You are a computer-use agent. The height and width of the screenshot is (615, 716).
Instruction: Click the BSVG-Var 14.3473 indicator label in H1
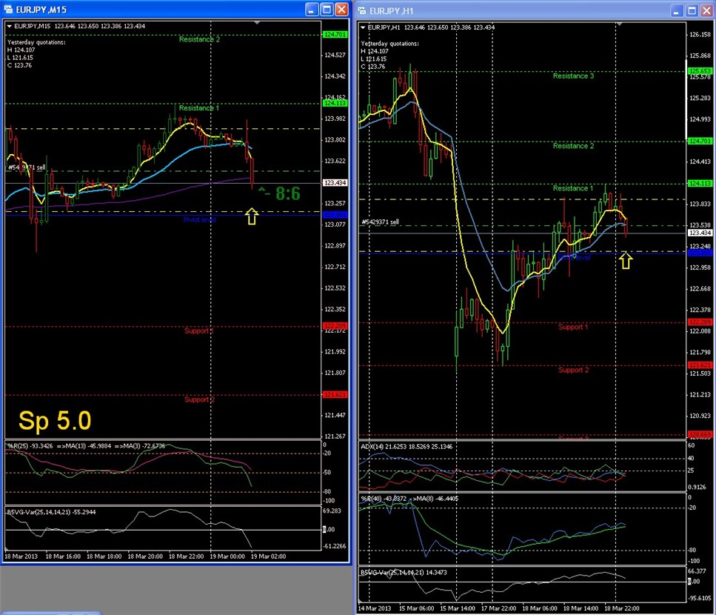pyautogui.click(x=404, y=573)
